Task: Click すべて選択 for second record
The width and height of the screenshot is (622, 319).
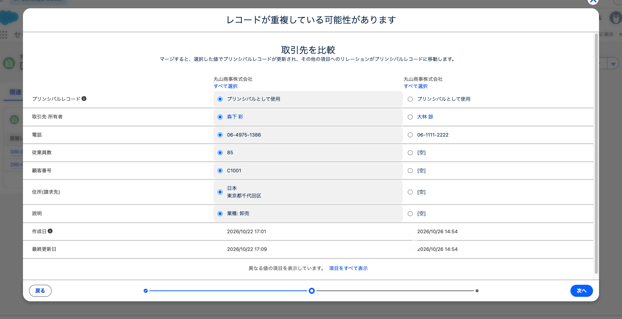Action: (416, 86)
